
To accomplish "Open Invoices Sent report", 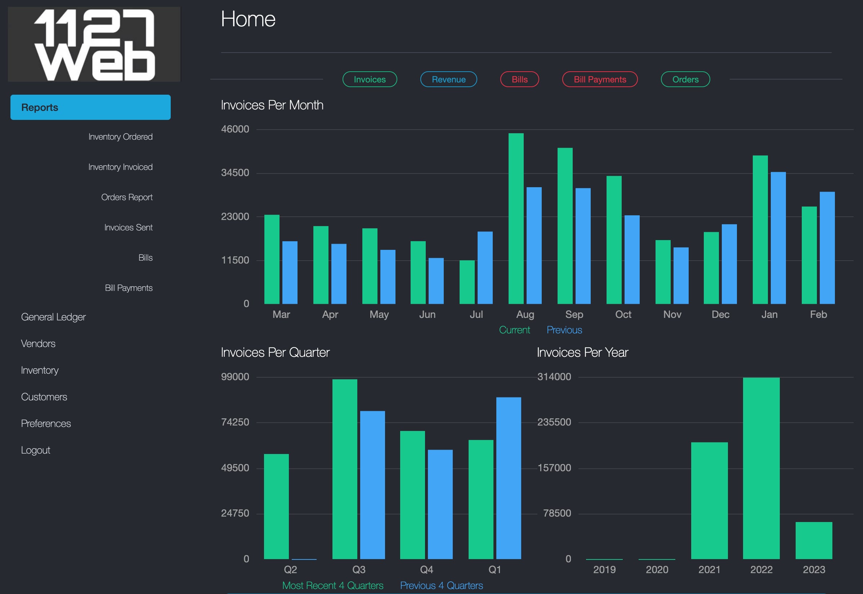I will pyautogui.click(x=128, y=228).
